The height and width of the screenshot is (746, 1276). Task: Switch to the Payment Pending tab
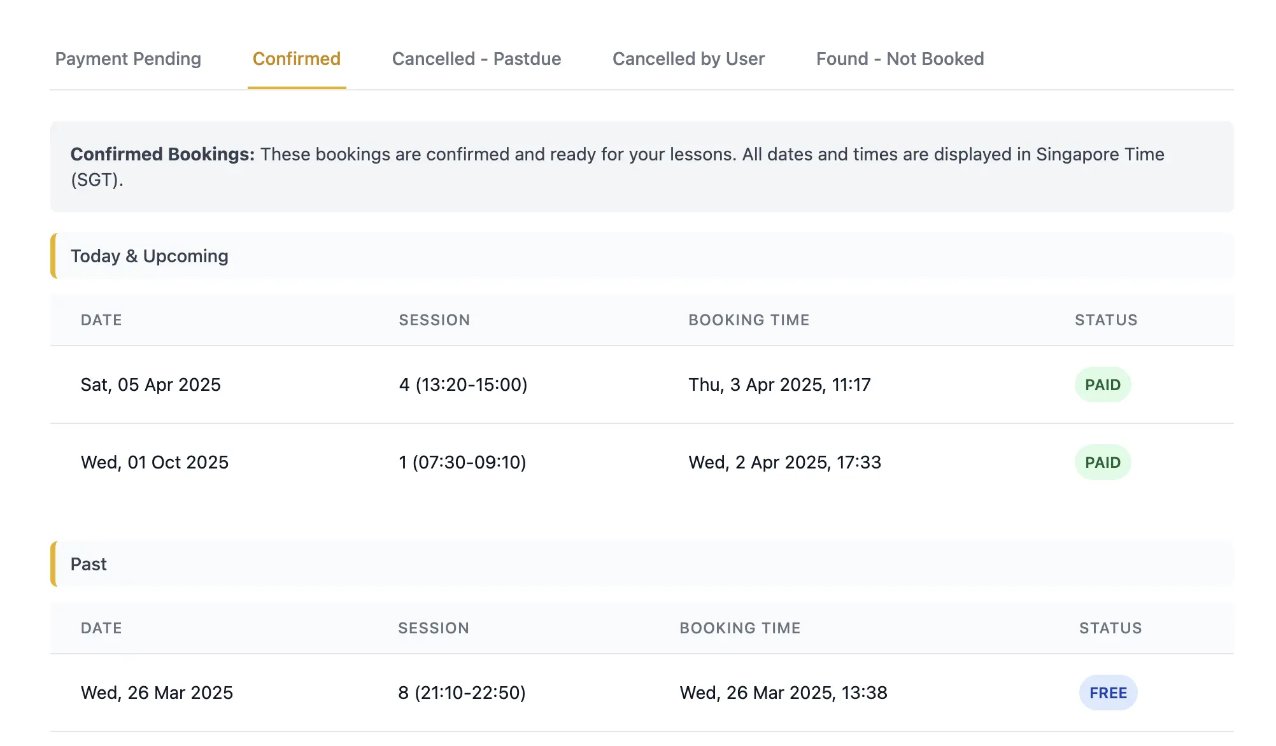[128, 59]
